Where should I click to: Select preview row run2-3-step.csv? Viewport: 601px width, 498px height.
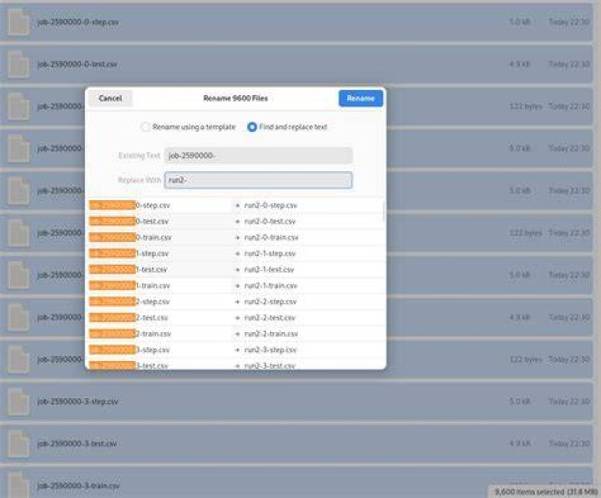[x=235, y=350]
